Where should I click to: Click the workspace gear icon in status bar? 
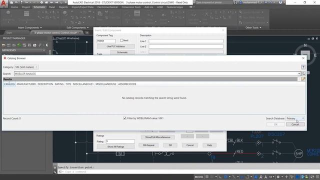tap(278, 177)
